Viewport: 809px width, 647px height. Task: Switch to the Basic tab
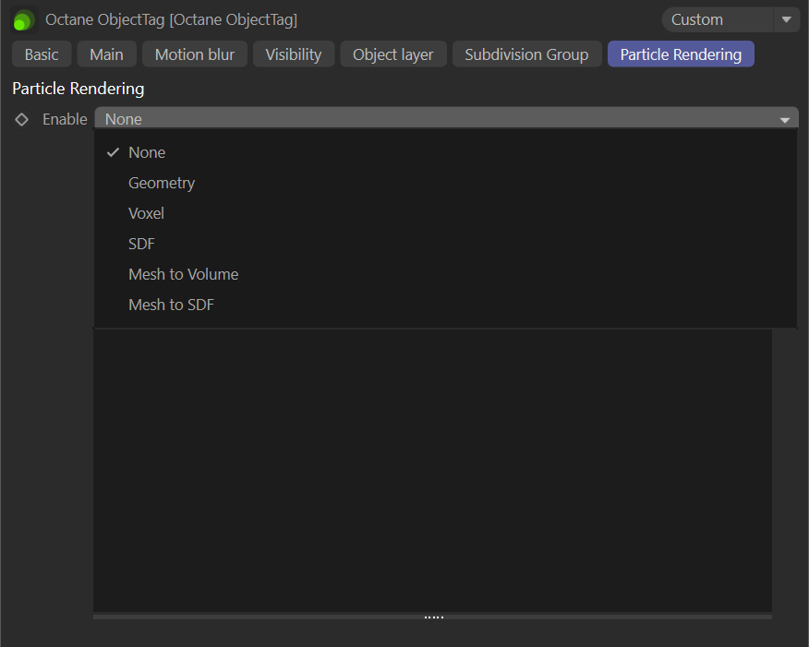(42, 54)
